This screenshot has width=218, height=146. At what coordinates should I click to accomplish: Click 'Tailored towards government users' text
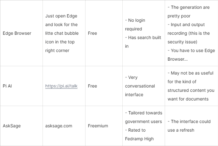[144, 117]
